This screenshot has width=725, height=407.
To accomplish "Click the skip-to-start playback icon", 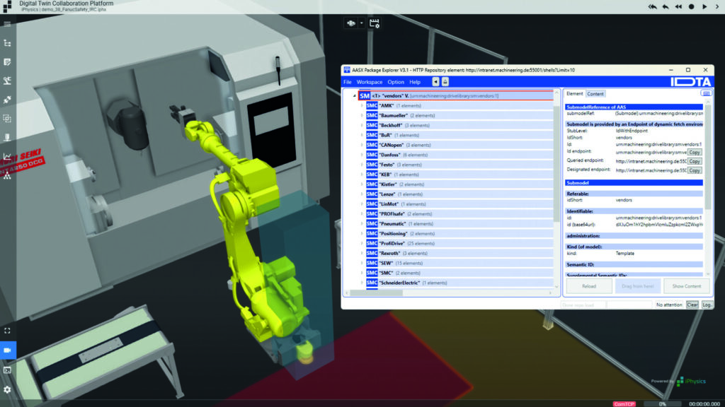I will (x=652, y=7).
